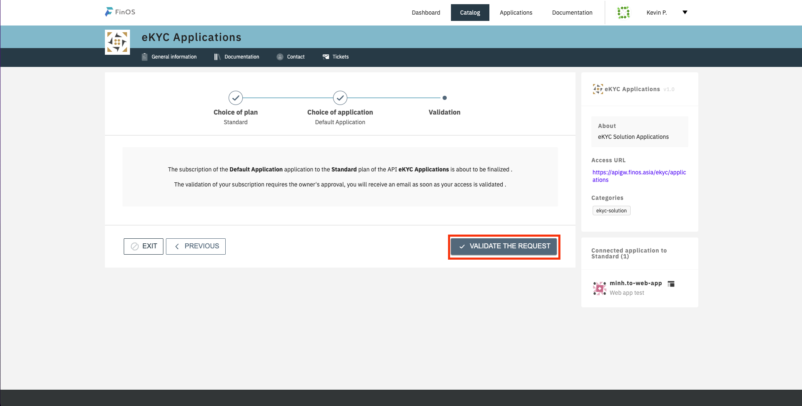Open the apigw.finos.asia access URL link
Image resolution: width=802 pixels, height=406 pixels.
[639, 176]
